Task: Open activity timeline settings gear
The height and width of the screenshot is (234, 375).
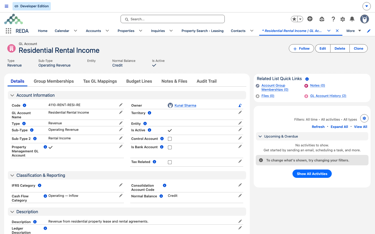Action: (x=364, y=118)
